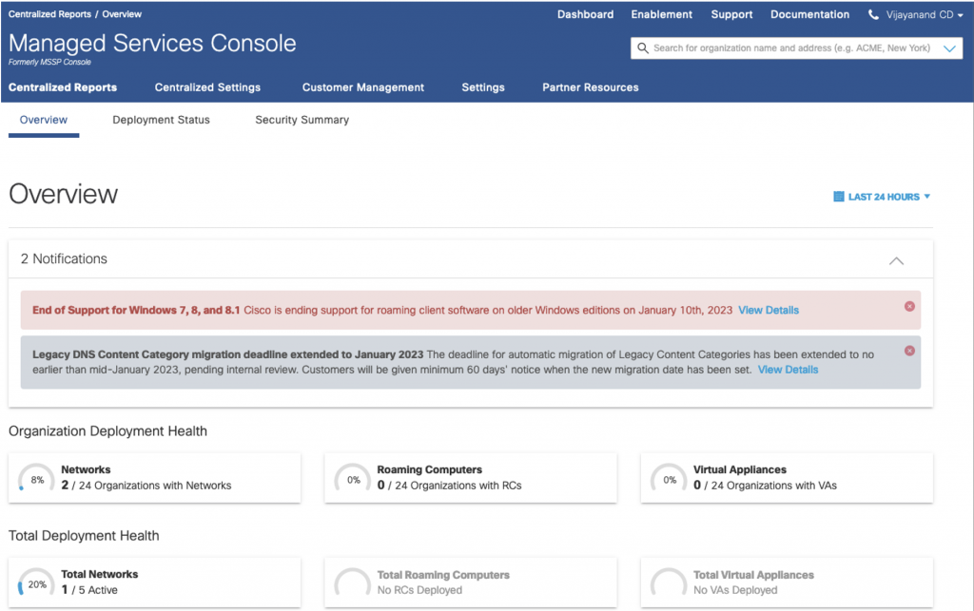Open View Details for Windows End of Support
This screenshot has height=611, width=974.
point(769,311)
